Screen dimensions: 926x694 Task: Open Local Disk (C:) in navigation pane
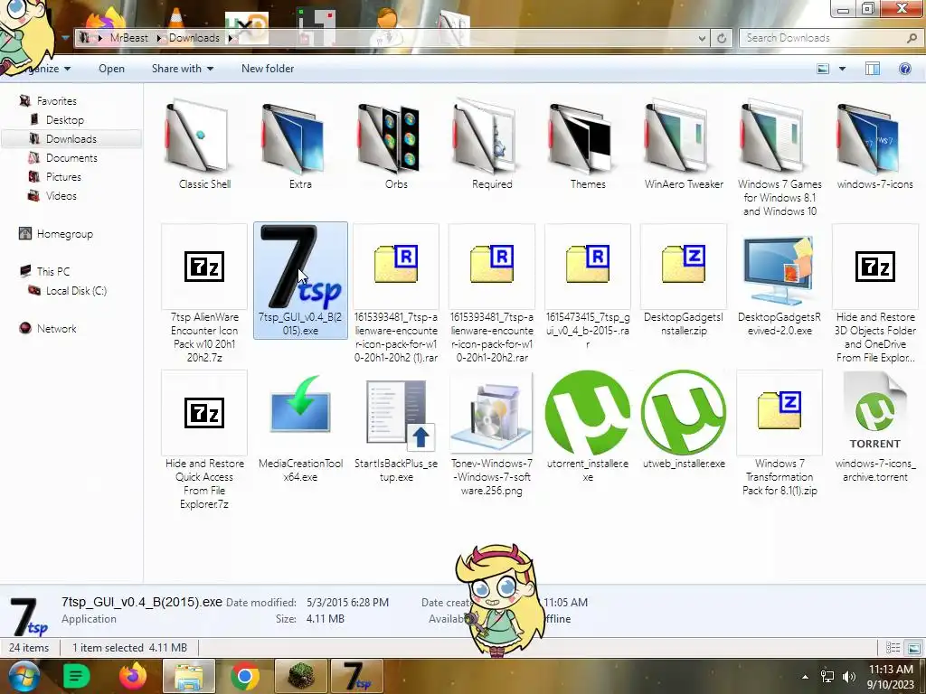pos(76,290)
